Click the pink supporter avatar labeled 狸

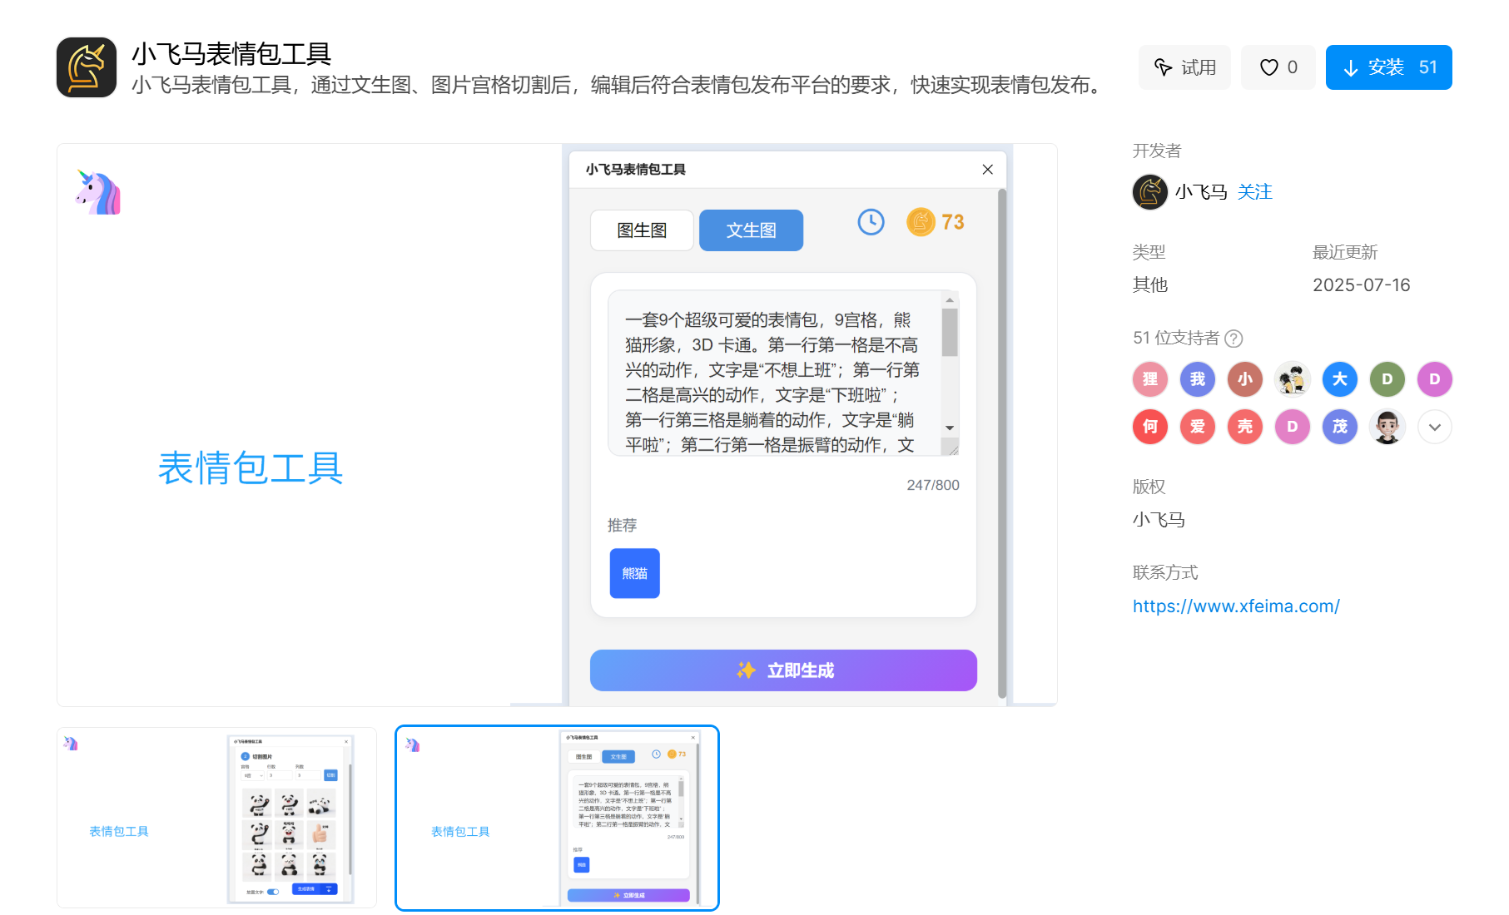1149,378
